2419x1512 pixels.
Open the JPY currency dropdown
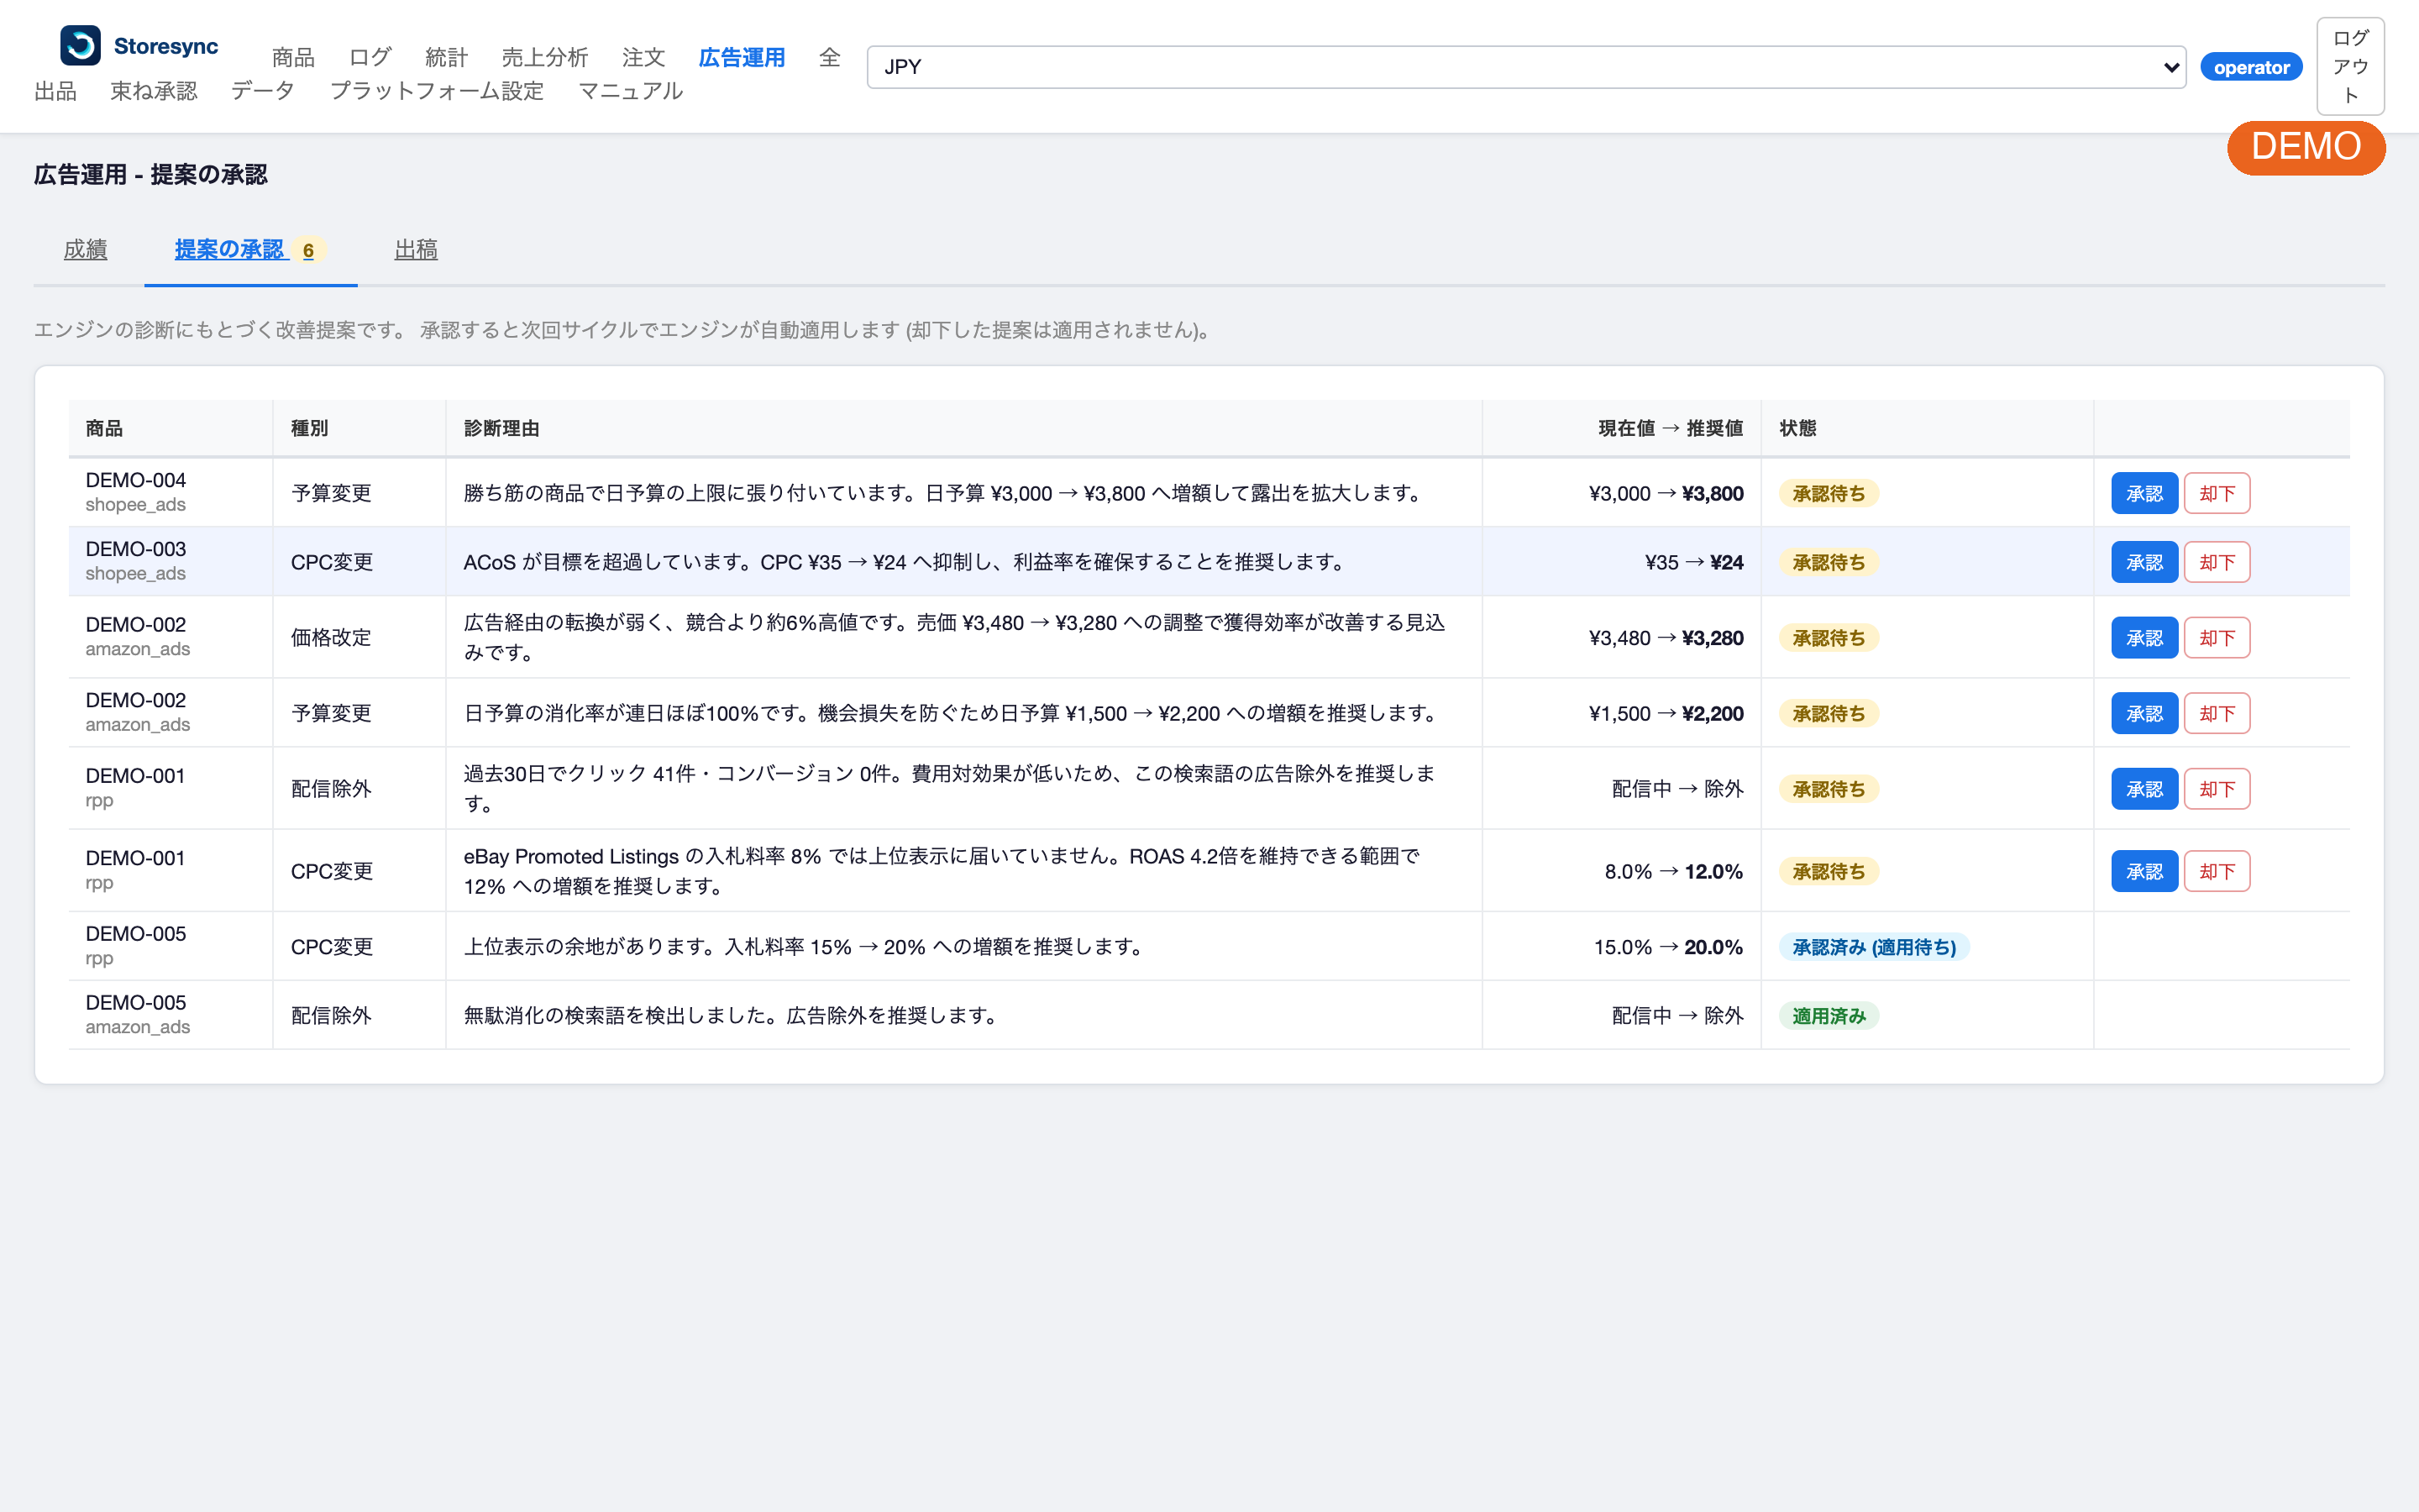(x=1525, y=67)
